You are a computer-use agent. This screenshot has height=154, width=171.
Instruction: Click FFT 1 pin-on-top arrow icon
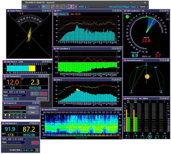115,11
